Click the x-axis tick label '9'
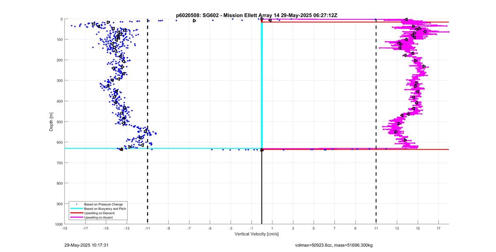496x252 pixels. click(x=355, y=228)
